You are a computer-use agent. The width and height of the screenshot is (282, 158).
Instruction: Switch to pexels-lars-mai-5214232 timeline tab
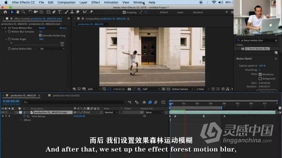66,95
